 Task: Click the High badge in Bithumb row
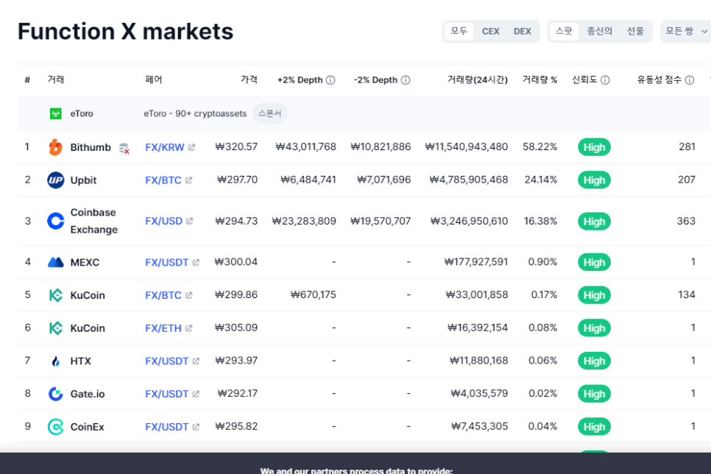[x=594, y=147]
